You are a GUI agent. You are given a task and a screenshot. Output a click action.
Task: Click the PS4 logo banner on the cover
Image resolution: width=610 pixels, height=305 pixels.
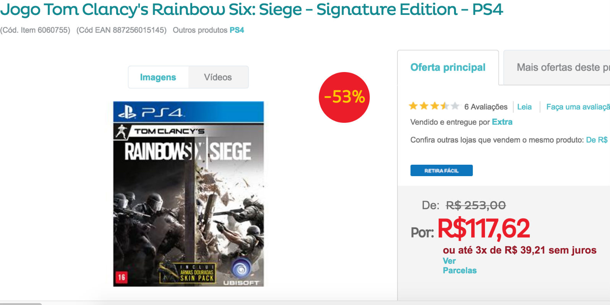pos(188,112)
